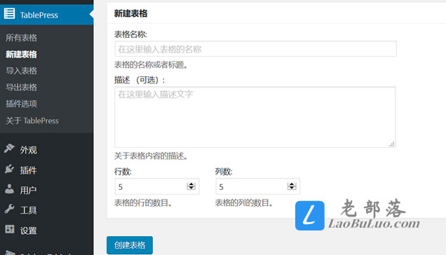
Task: Open 关于 TablePress submenu item
Action: pos(32,120)
